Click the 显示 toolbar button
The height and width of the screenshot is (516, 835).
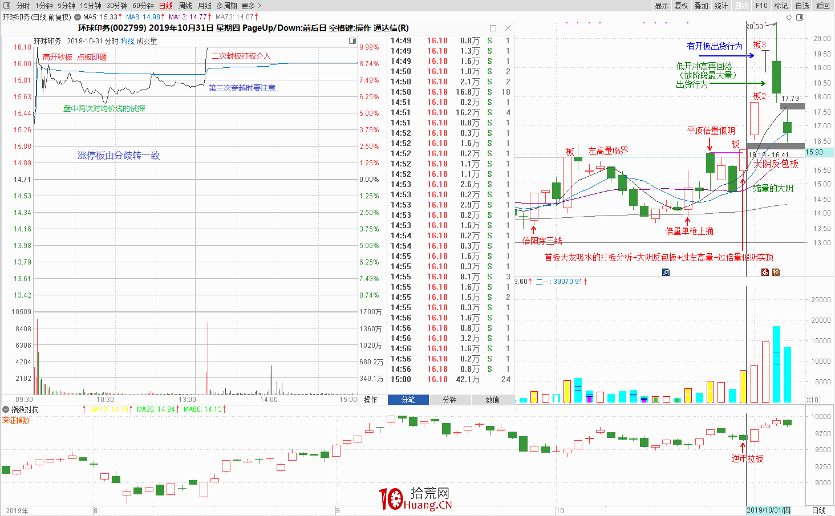pyautogui.click(x=662, y=5)
